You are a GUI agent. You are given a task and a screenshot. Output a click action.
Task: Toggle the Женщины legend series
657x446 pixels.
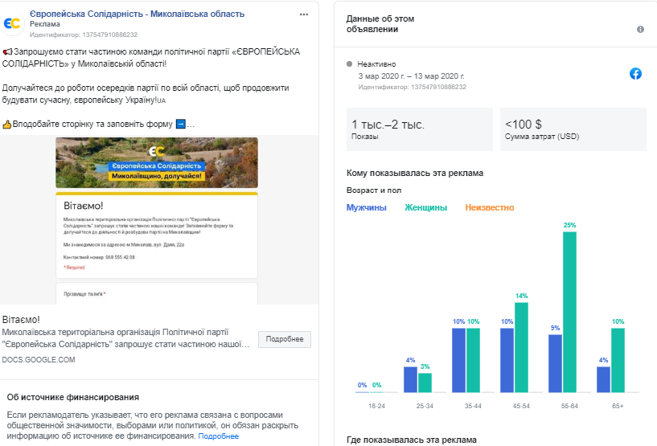click(x=425, y=207)
